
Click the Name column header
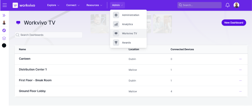point(22,49)
